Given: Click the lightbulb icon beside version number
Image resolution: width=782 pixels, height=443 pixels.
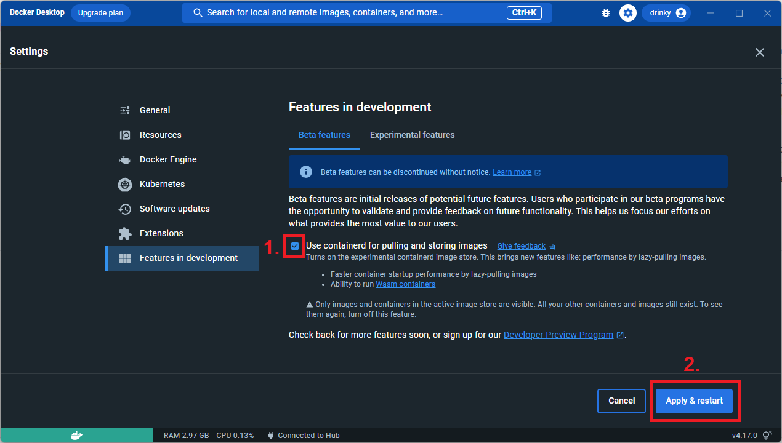Looking at the screenshot, I should tap(767, 436).
